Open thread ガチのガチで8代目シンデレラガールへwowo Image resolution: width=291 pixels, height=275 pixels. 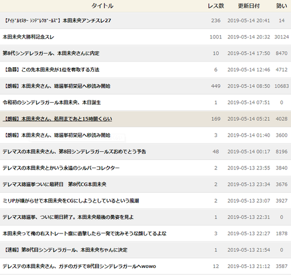click(x=79, y=266)
